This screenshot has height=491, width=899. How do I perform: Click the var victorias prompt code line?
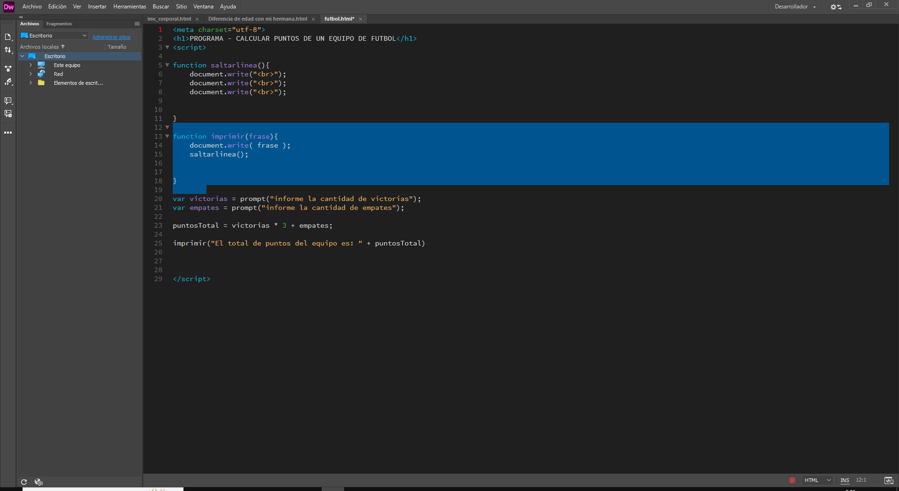297,199
